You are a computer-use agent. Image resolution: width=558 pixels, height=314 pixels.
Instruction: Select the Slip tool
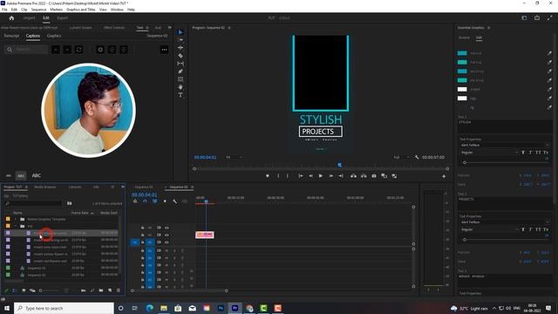[180, 64]
